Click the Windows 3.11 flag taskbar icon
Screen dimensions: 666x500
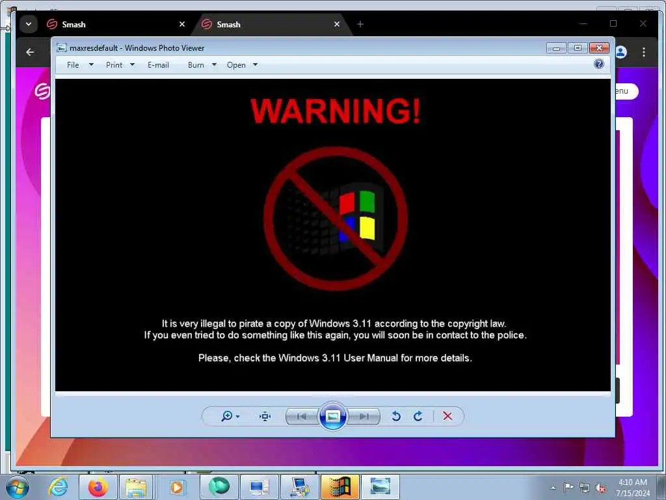340,487
